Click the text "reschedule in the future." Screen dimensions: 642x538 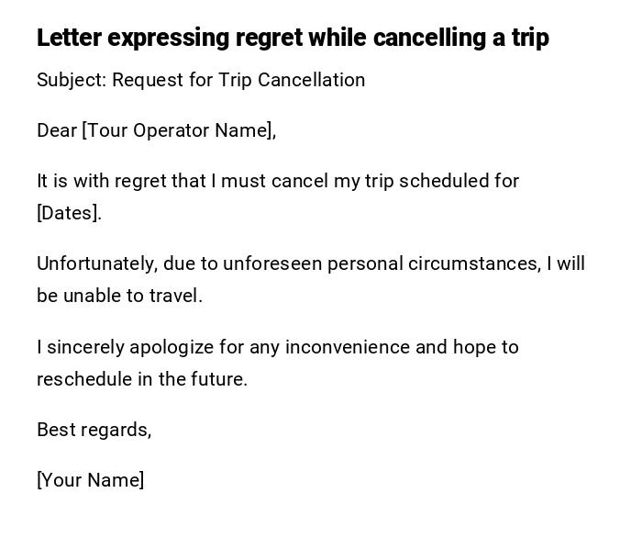click(142, 379)
